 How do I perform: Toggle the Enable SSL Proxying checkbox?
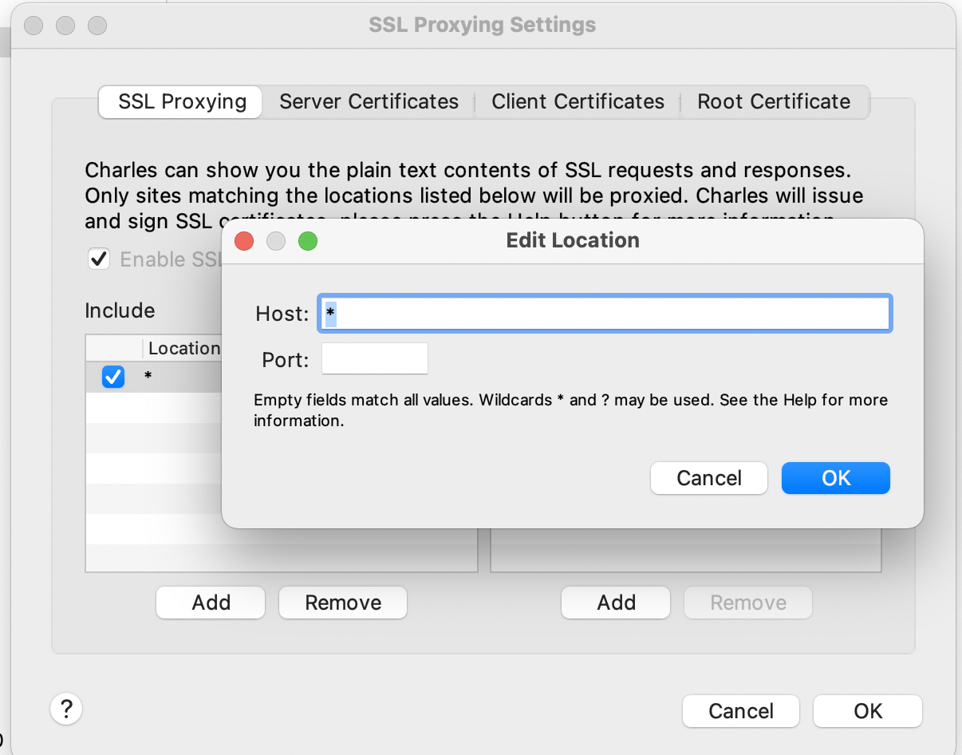click(99, 259)
